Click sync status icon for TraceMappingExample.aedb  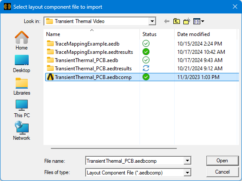pos(146,43)
